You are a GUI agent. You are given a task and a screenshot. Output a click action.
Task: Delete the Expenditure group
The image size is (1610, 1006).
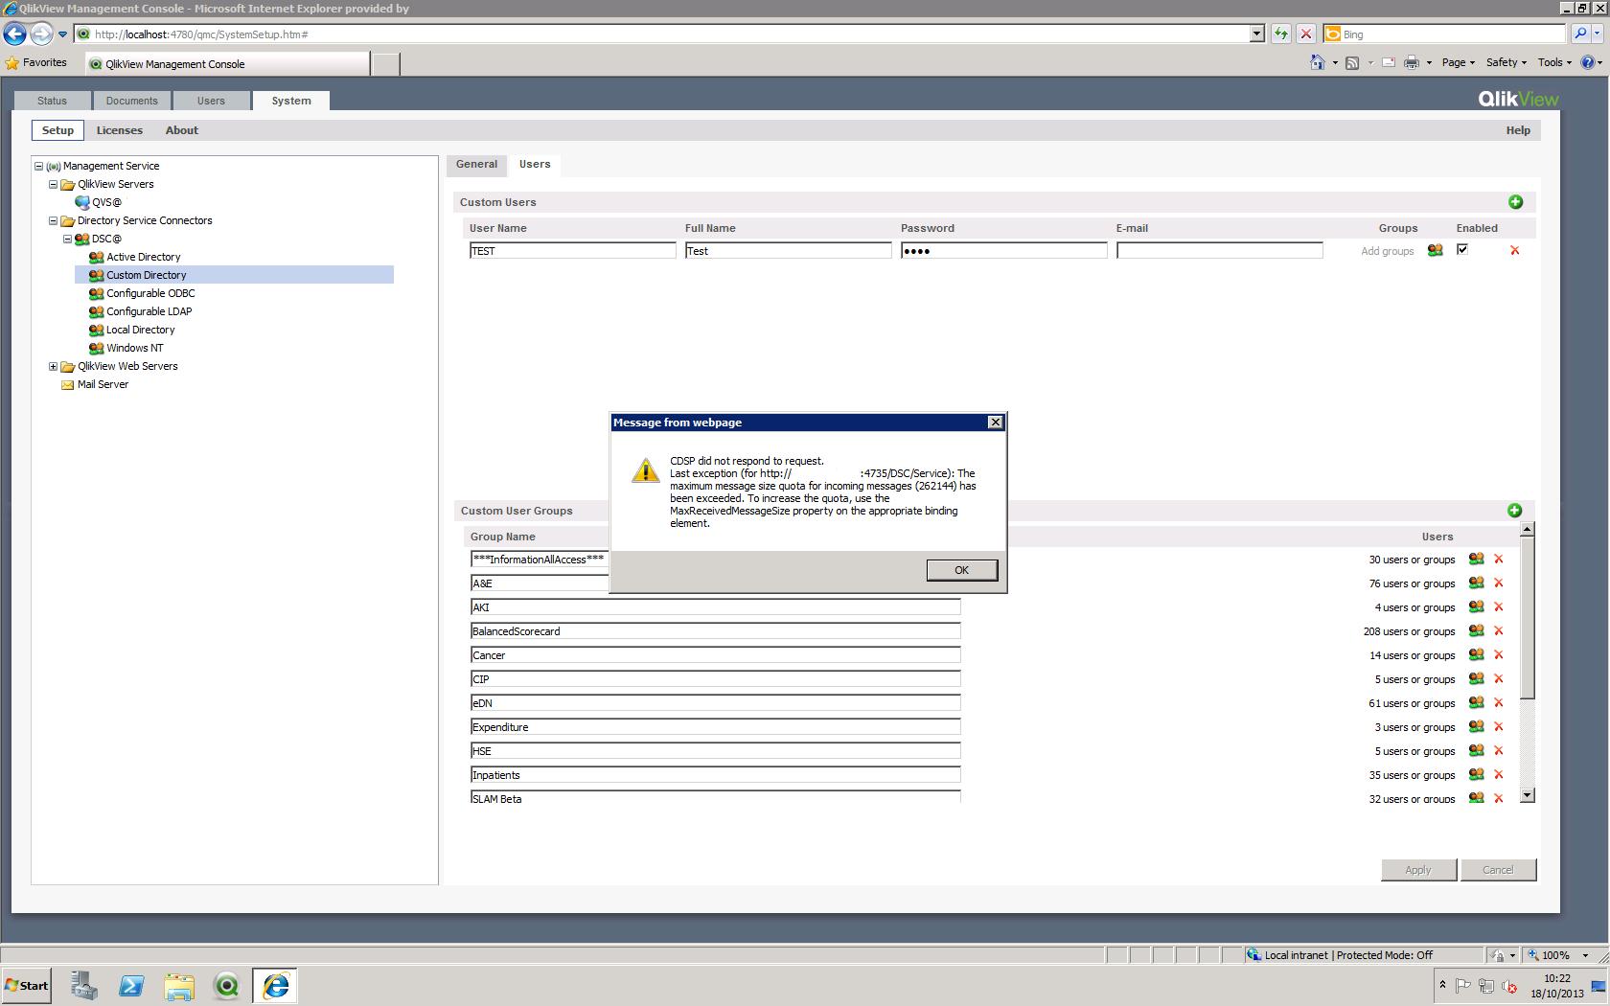(x=1499, y=727)
